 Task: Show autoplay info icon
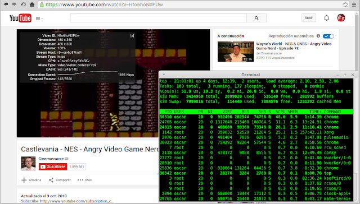coord(318,36)
